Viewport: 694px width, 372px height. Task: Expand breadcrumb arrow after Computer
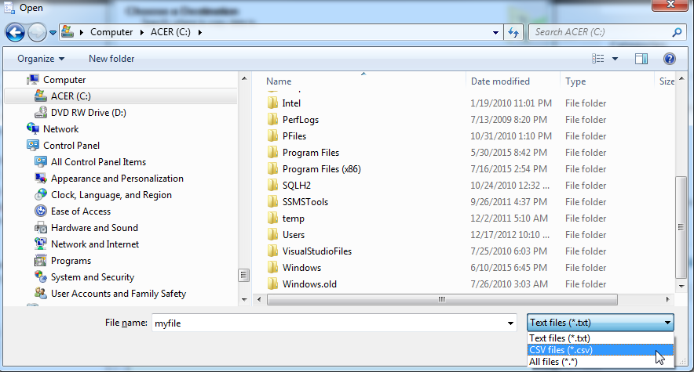(x=141, y=32)
